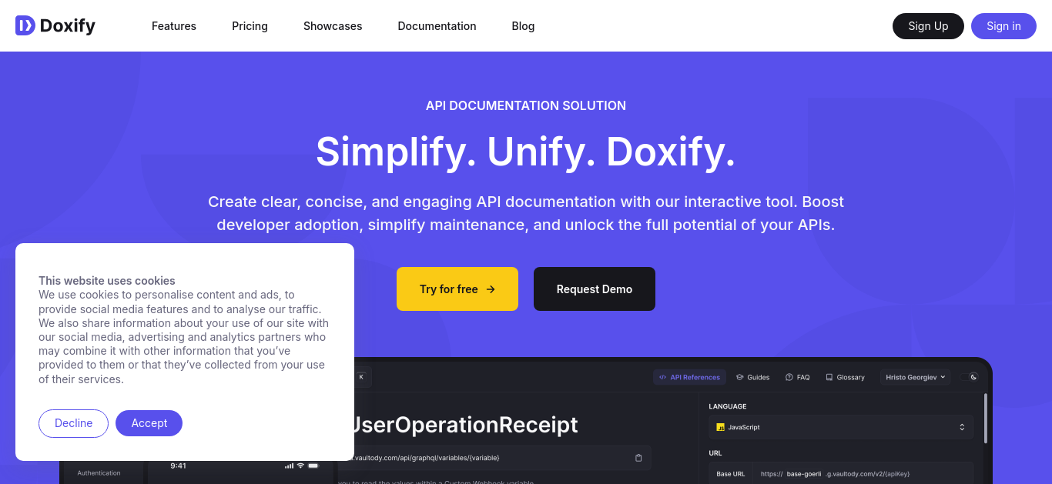1052x484 pixels.
Task: Open the Glossary tab in preview
Action: [845, 377]
